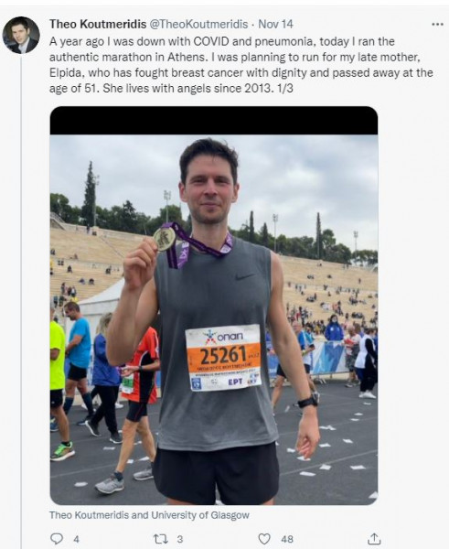Image resolution: width=449 pixels, height=549 pixels.
Task: View the reply count of 4
Action: tap(76, 539)
